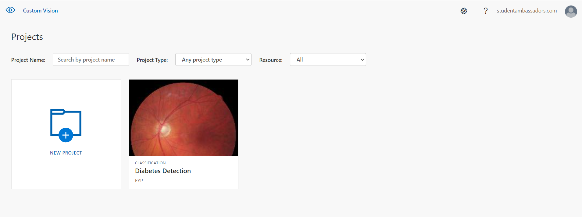The image size is (582, 217).
Task: Click the Diabetes Detection project title
Action: pyautogui.click(x=163, y=171)
